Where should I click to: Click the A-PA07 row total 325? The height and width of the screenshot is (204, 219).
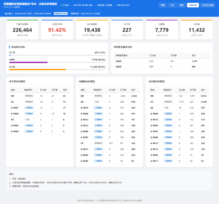click(x=203, y=131)
